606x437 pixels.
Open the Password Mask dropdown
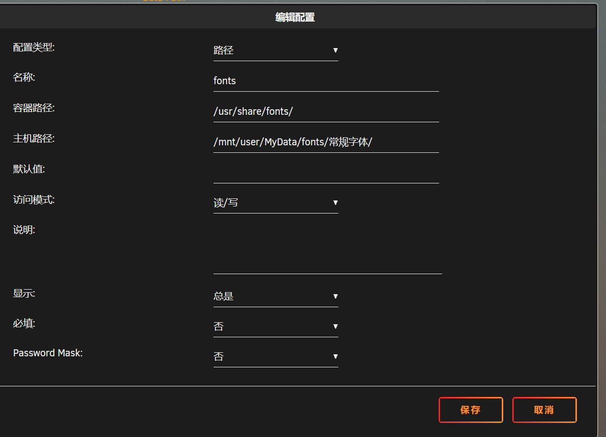coord(276,357)
